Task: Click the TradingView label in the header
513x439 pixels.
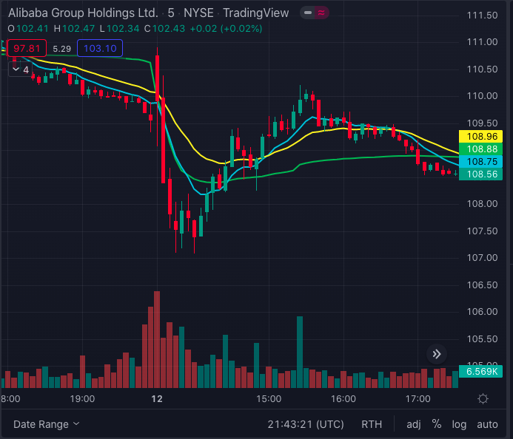Action: click(x=256, y=13)
